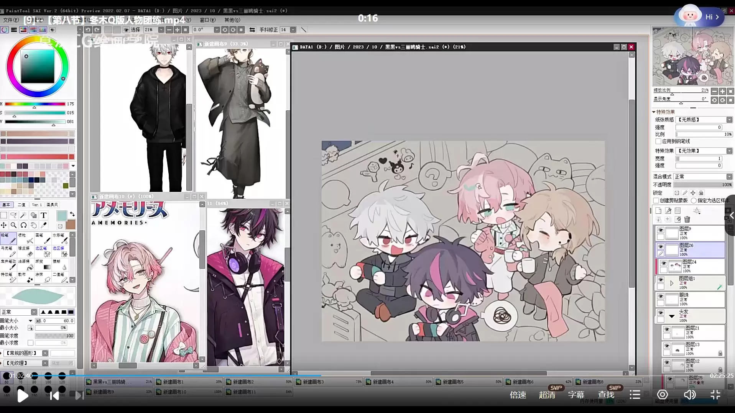This screenshot has height=413, width=735.
Task: Open the 其他 menu
Action: 232,20
